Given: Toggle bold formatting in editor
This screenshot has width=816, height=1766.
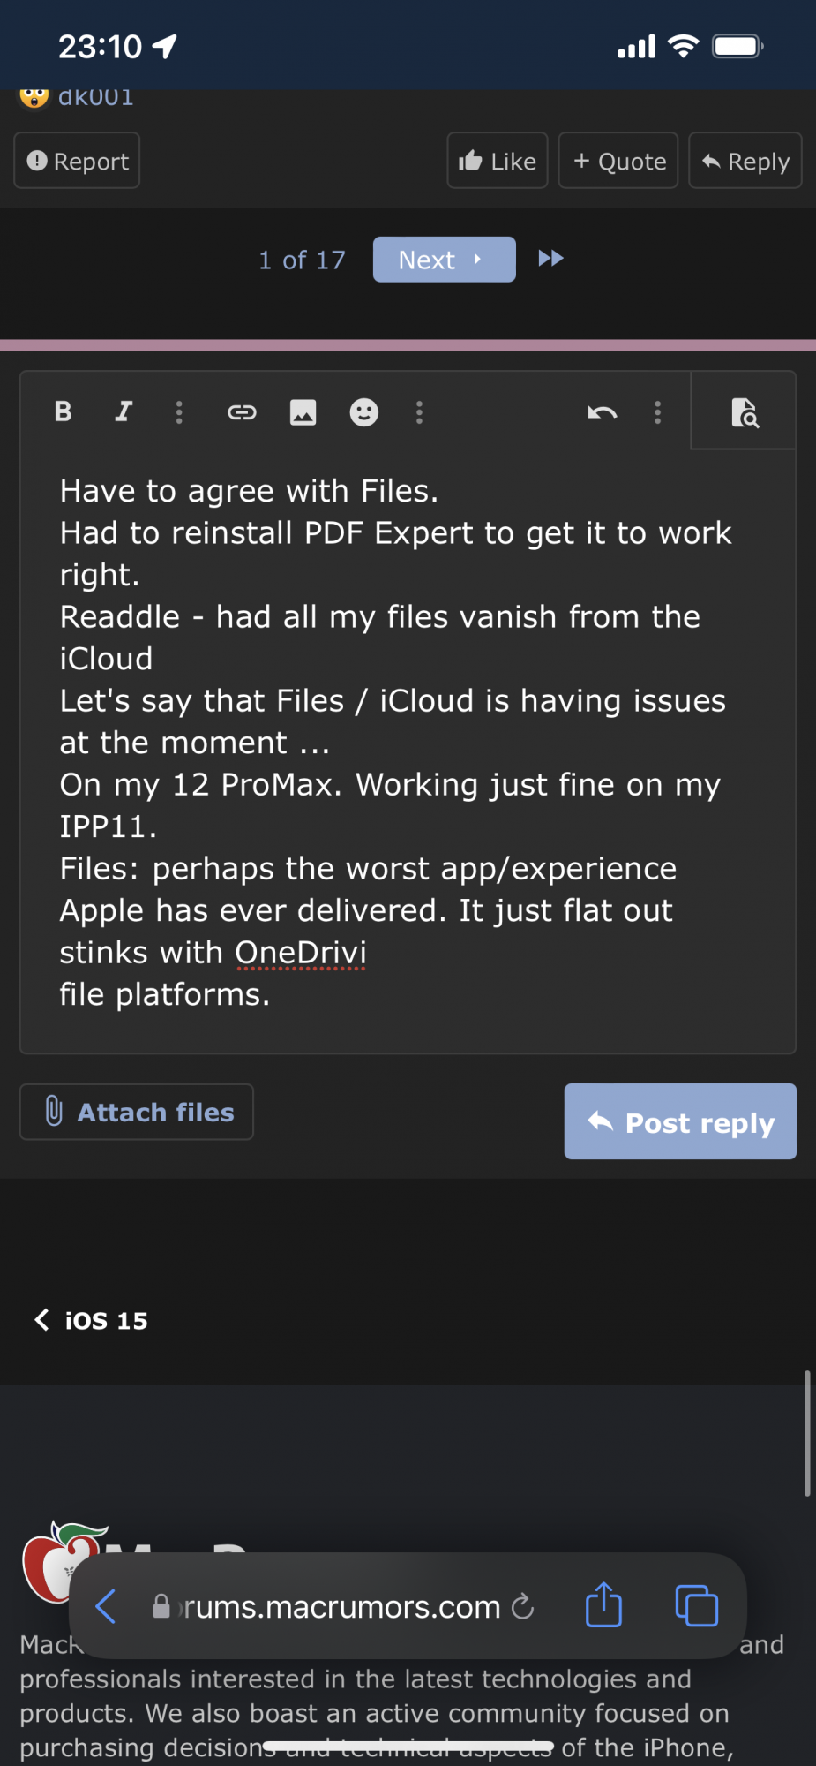Looking at the screenshot, I should pyautogui.click(x=63, y=411).
